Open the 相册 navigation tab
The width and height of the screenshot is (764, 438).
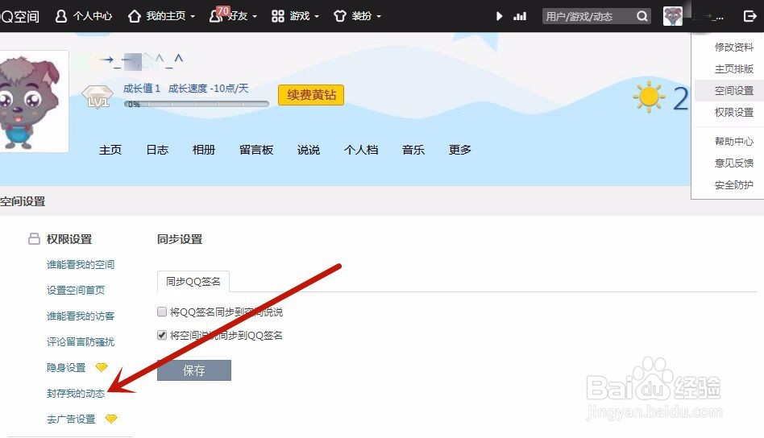click(x=204, y=150)
